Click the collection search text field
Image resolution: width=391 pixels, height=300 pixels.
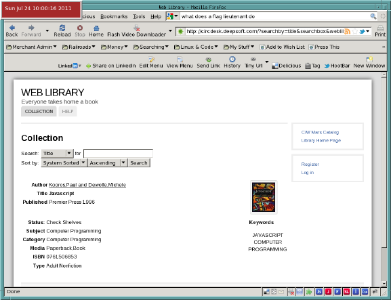pyautogui.click(x=118, y=153)
